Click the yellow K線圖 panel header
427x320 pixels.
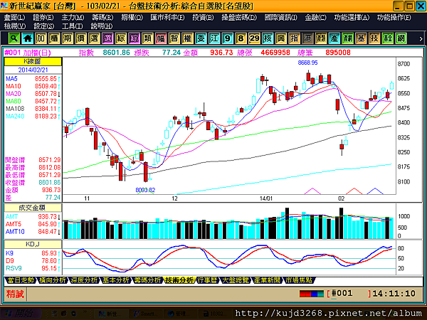33,61
